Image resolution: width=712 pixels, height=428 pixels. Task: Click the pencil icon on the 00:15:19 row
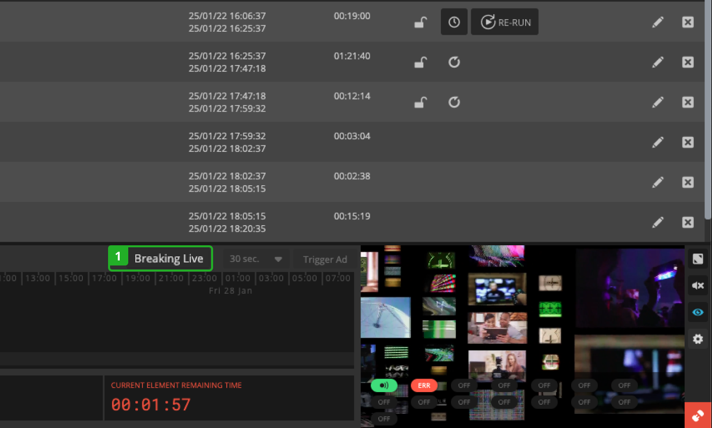(x=657, y=222)
